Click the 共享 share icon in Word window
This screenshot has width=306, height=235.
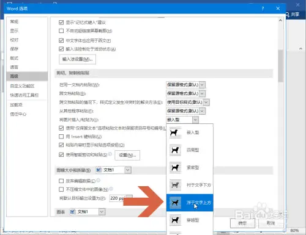click(x=293, y=14)
